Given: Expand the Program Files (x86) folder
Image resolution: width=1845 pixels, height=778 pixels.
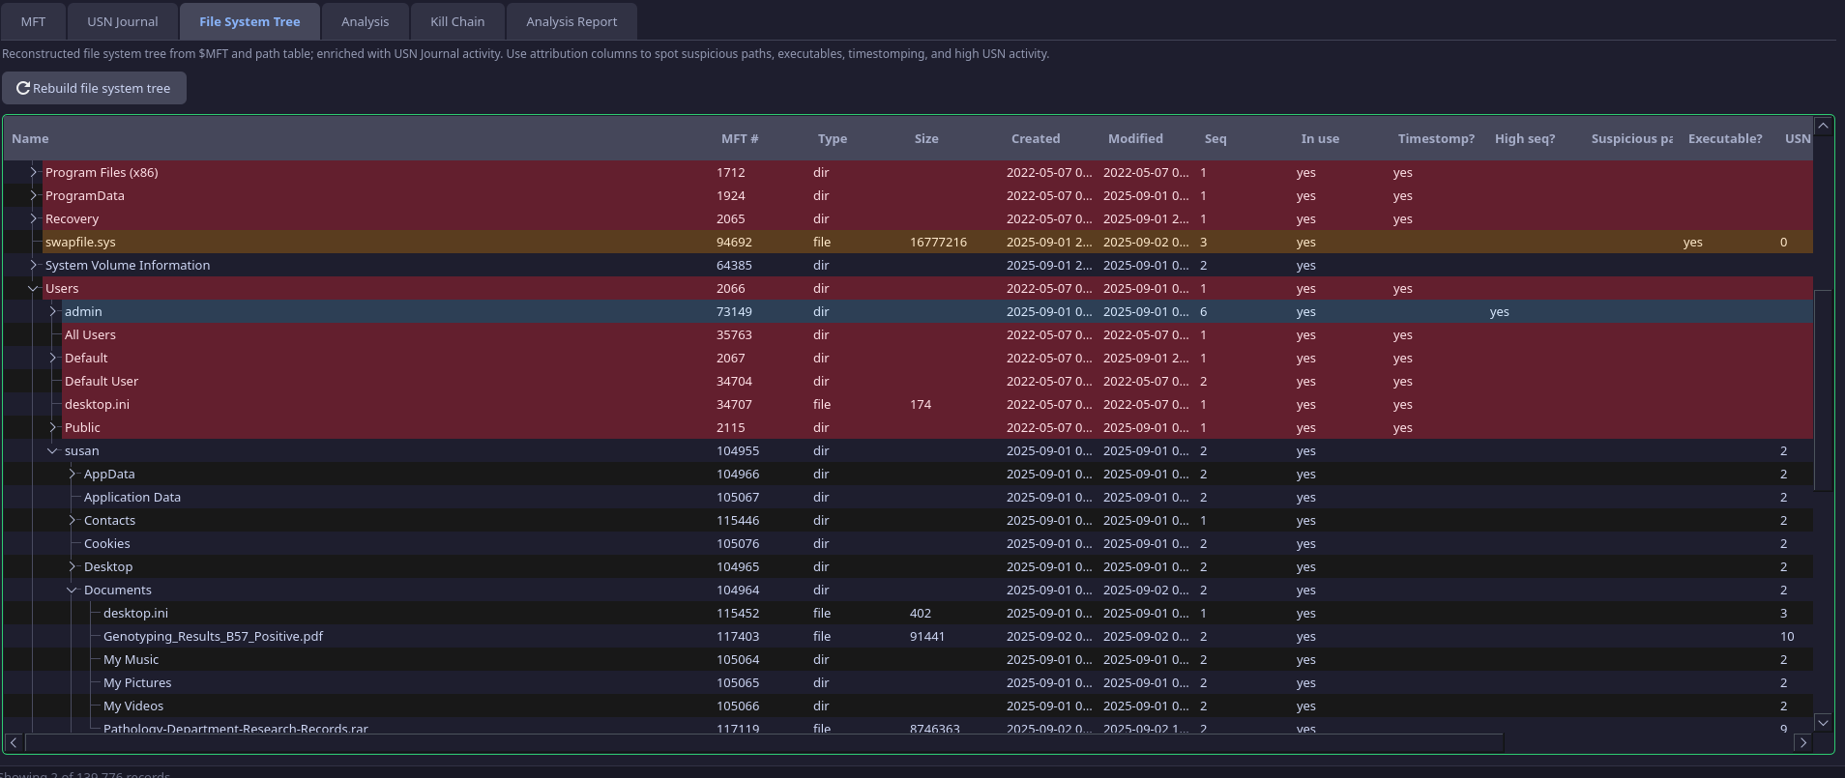Looking at the screenshot, I should pos(34,172).
